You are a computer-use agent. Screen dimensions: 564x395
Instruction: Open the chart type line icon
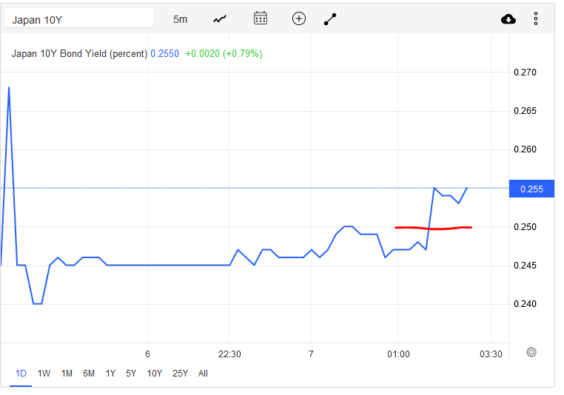coord(220,19)
